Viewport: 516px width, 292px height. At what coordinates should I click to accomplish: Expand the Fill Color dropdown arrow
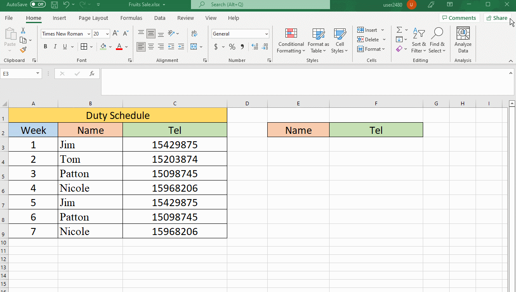click(110, 47)
